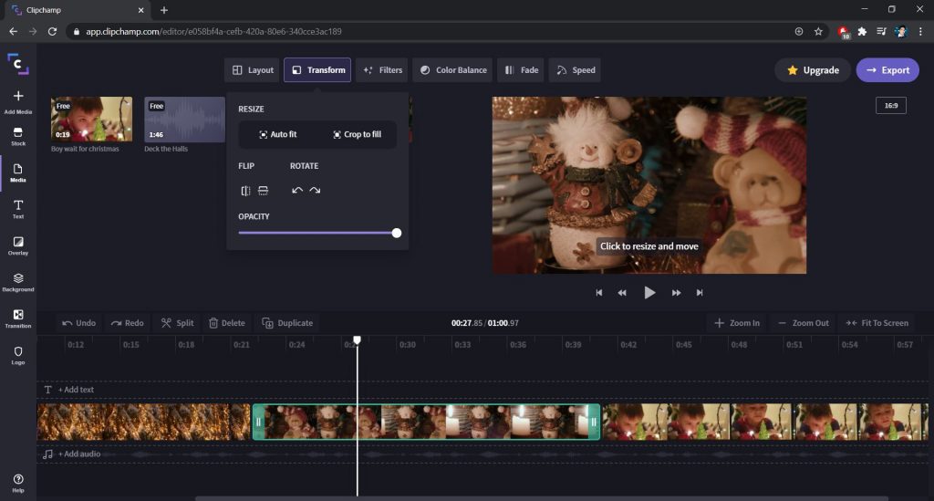This screenshot has width=934, height=501.
Task: Rewind the preview playback
Action: (x=622, y=293)
